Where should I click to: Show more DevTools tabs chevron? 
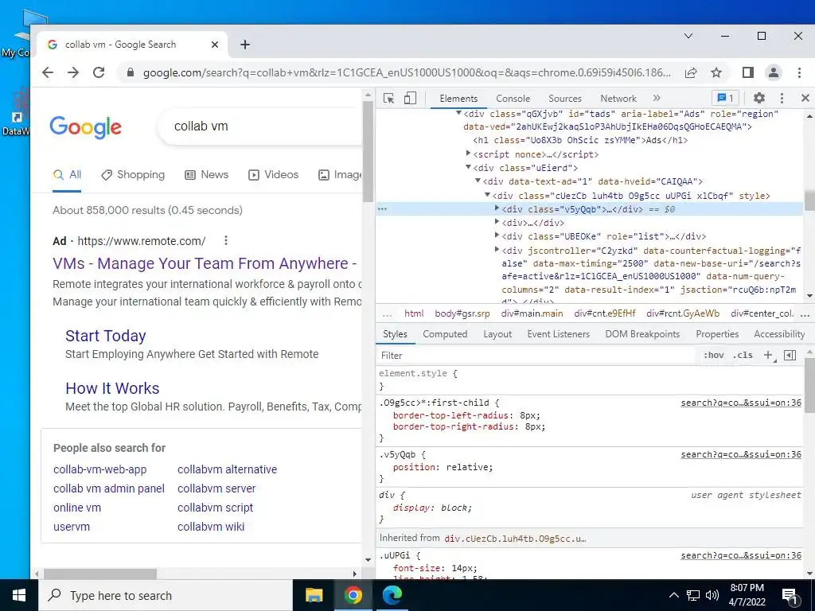click(657, 98)
